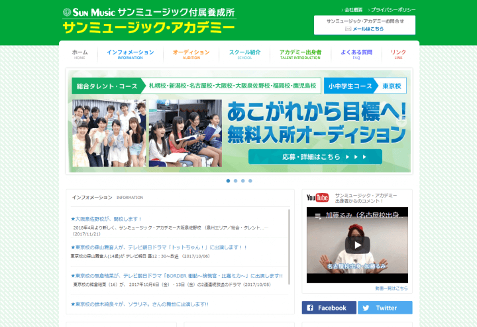This screenshot has height=327, width=477.
Task: Open news about 森山舞音 in トットちゃん drama
Action: pyautogui.click(x=159, y=247)
